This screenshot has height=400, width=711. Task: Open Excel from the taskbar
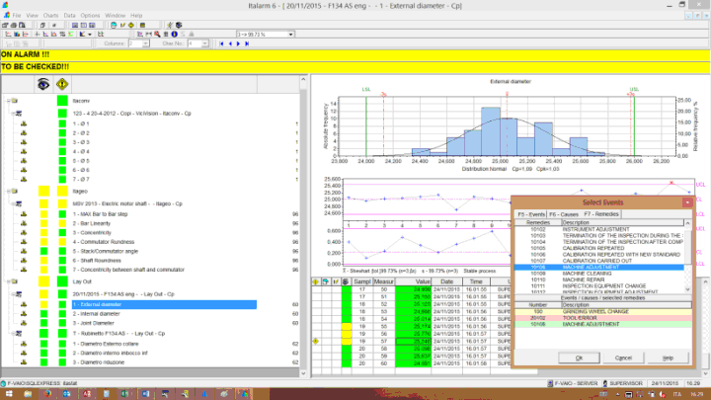[124, 394]
